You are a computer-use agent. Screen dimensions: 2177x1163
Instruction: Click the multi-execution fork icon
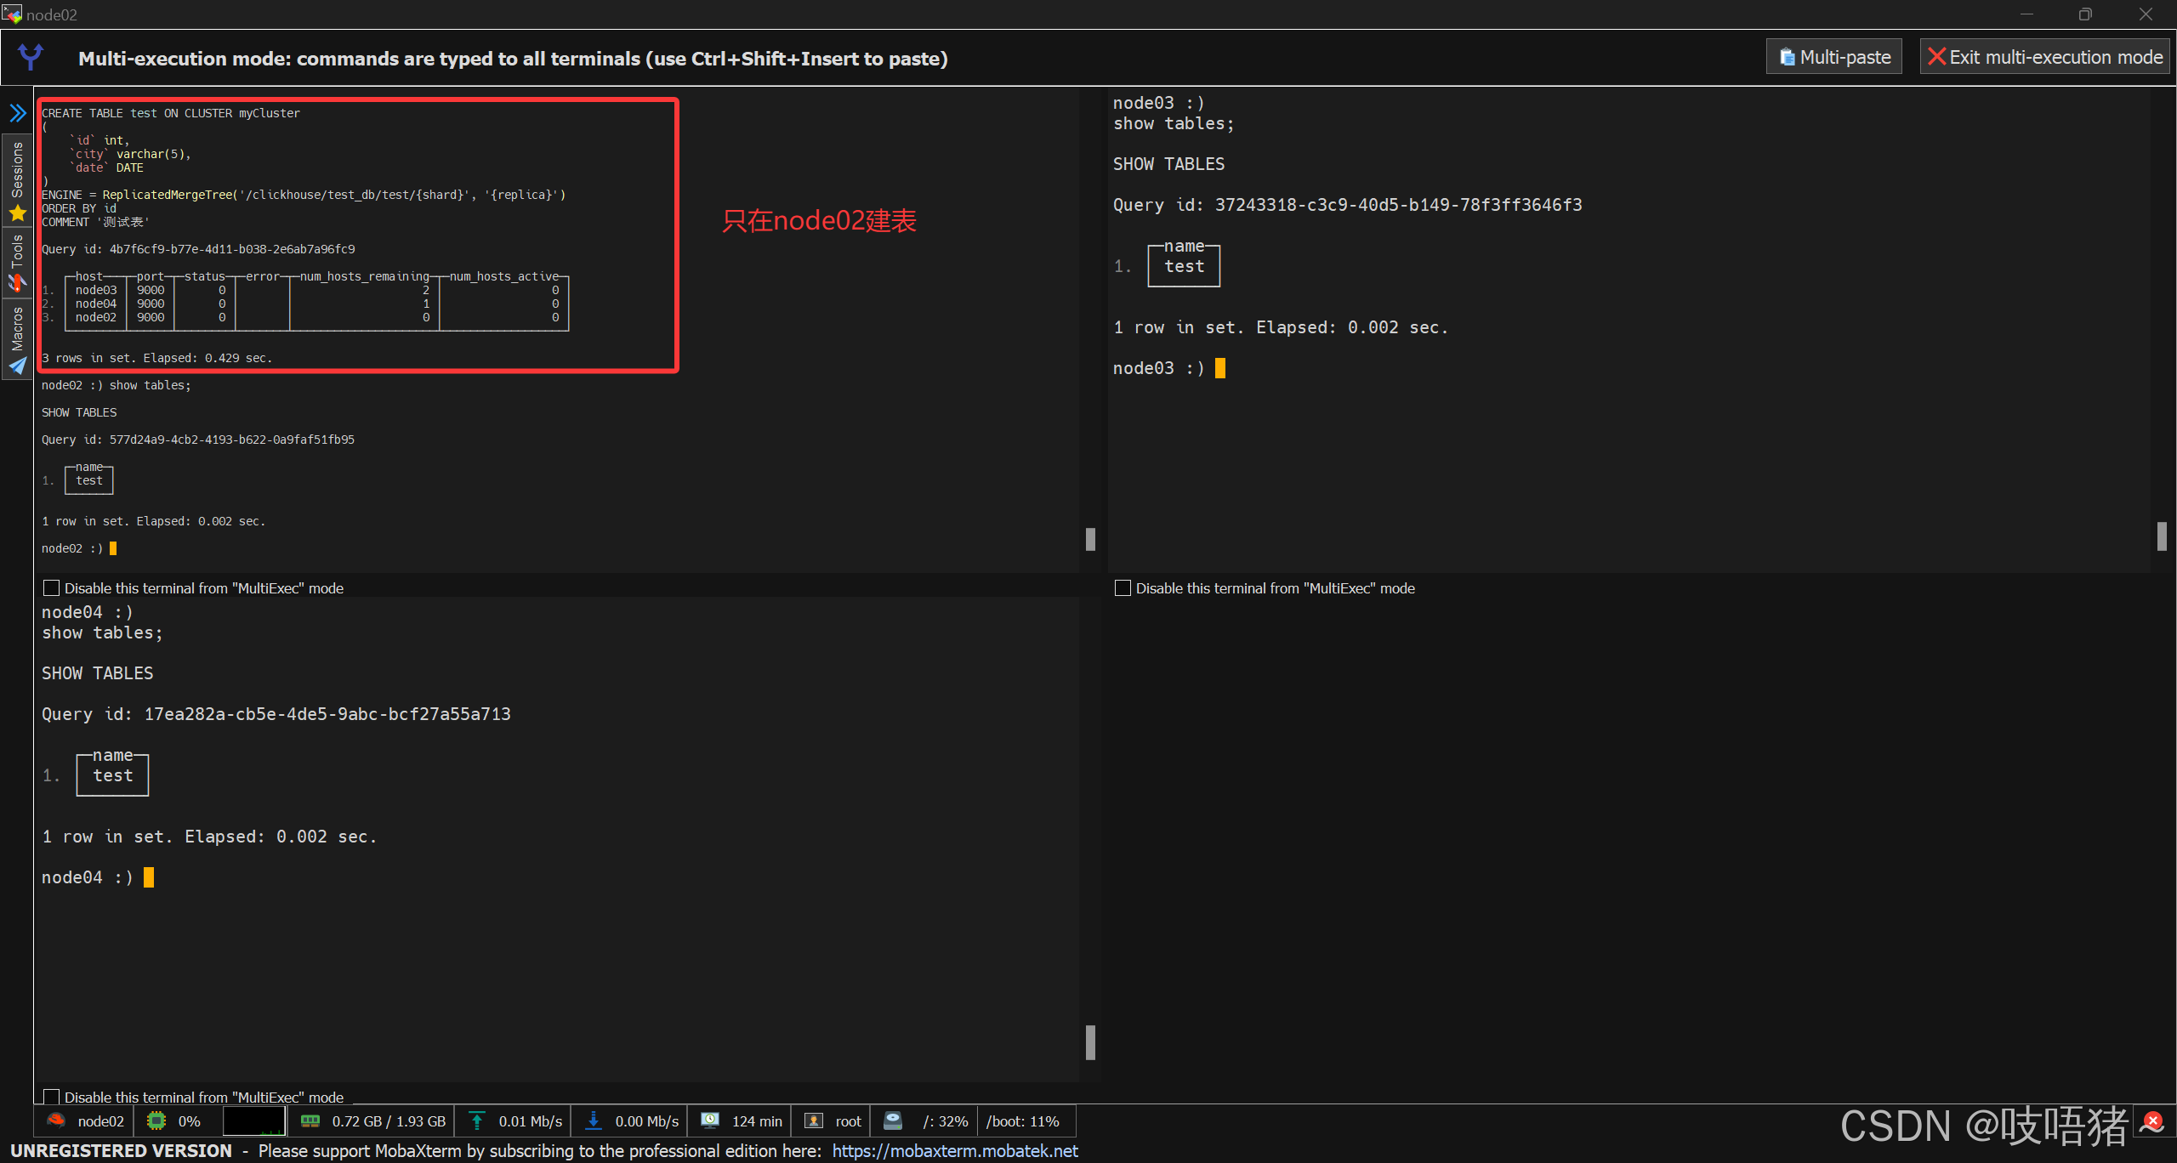[31, 57]
